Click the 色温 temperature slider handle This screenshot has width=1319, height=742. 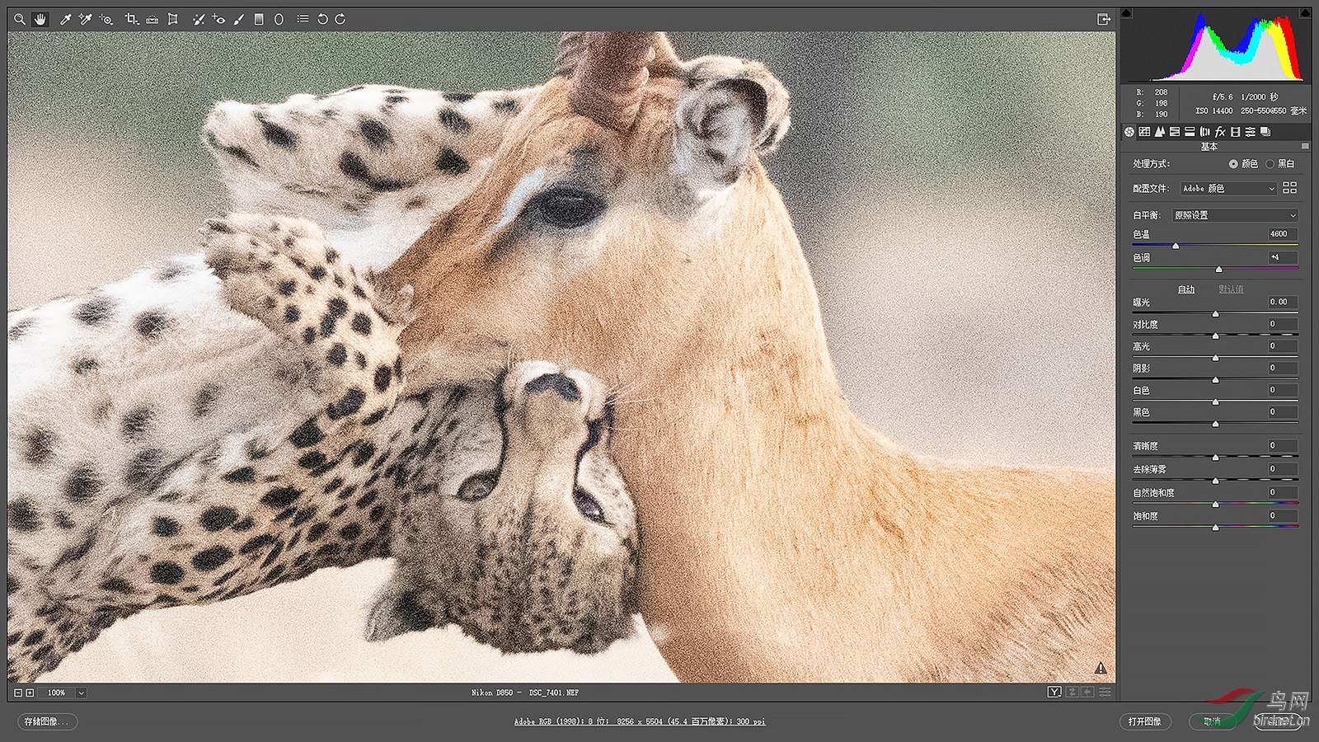pyautogui.click(x=1176, y=246)
